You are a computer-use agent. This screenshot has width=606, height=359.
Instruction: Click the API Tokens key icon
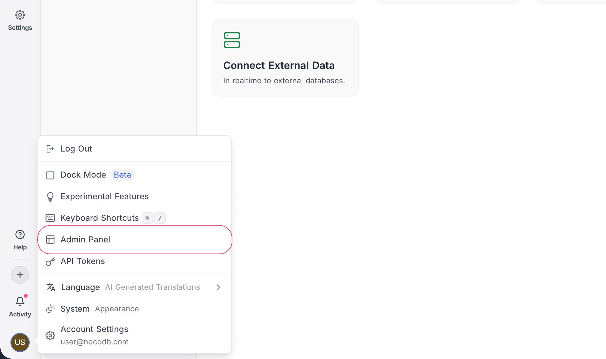[x=50, y=261]
